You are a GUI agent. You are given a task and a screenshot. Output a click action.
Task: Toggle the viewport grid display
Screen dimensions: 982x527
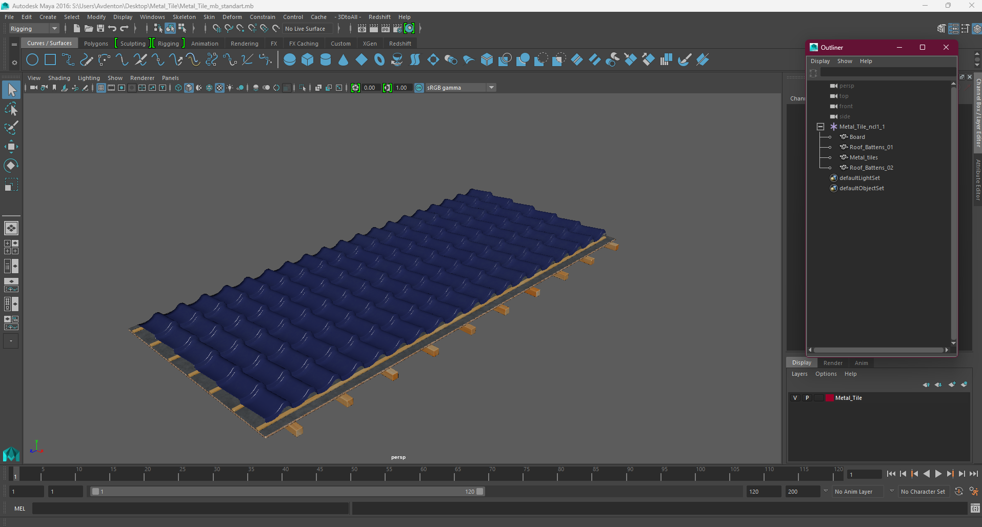click(x=101, y=88)
